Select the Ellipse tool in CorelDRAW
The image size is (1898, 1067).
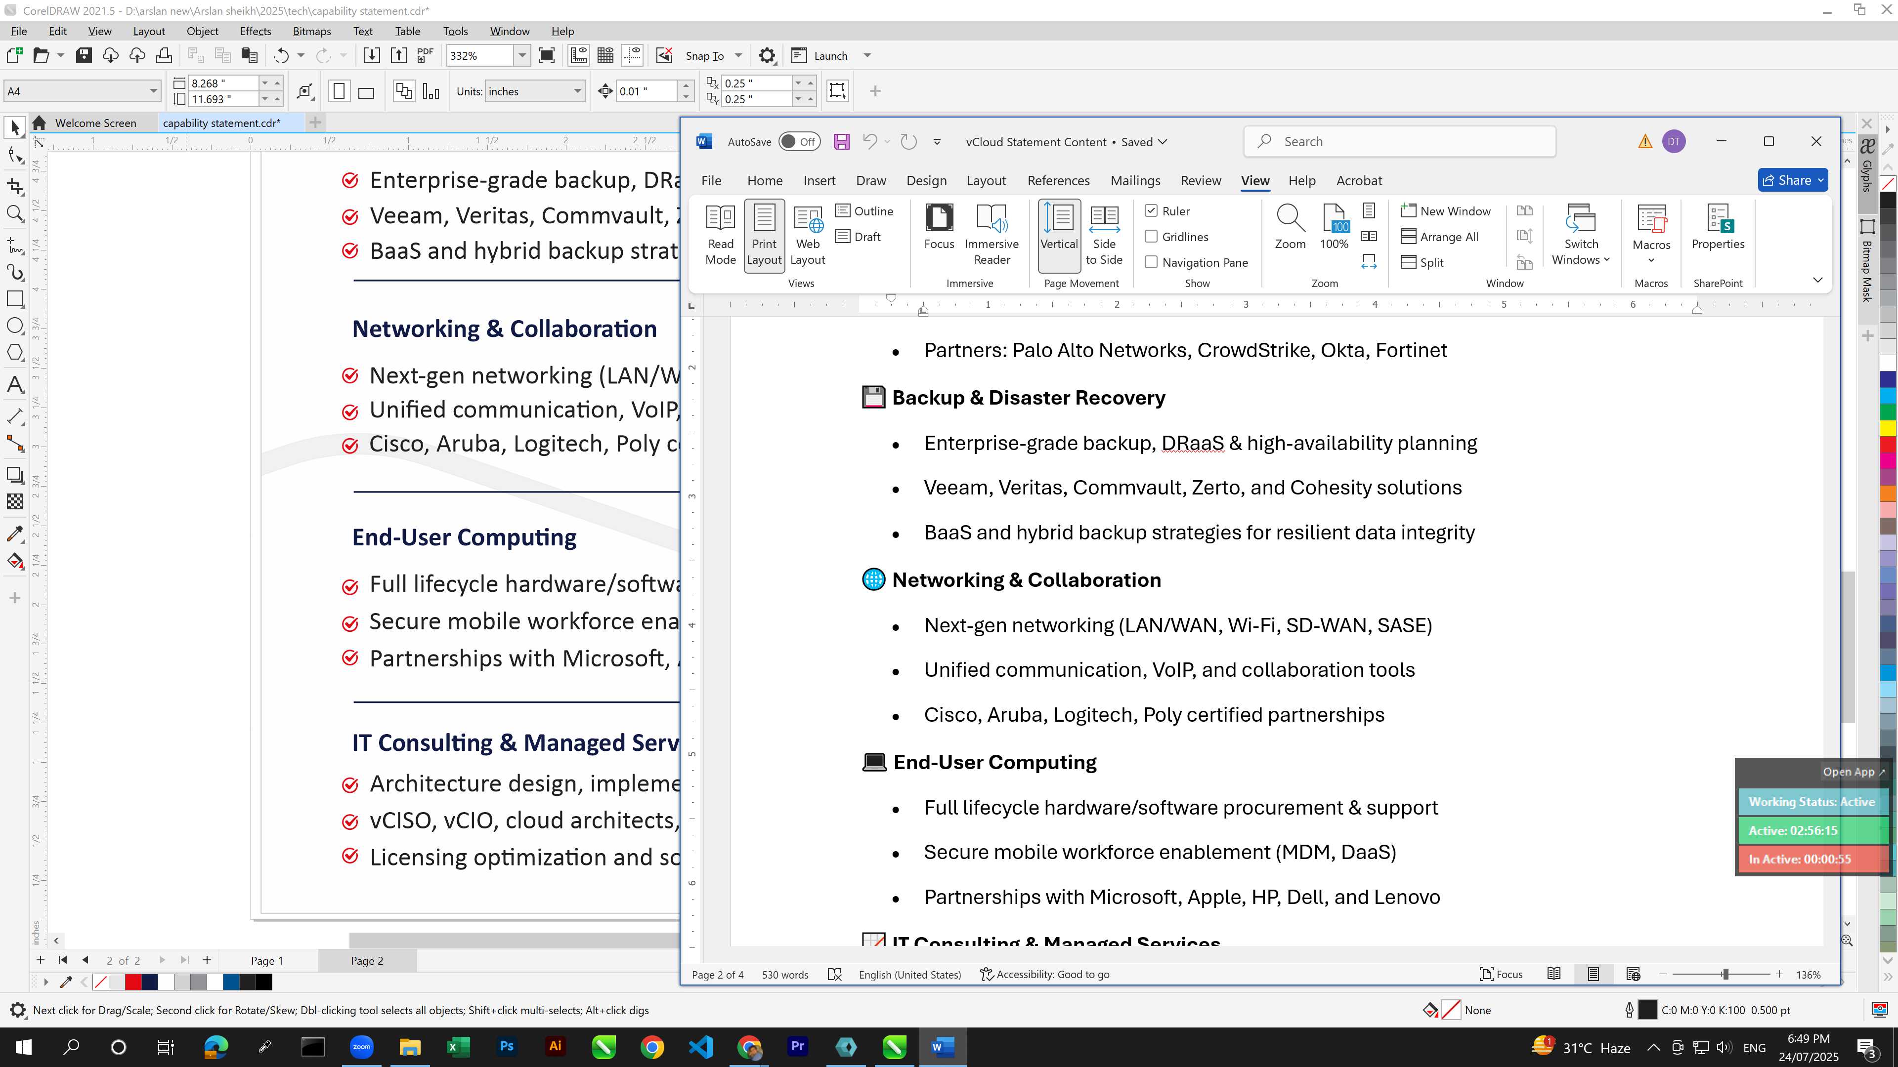tap(15, 326)
